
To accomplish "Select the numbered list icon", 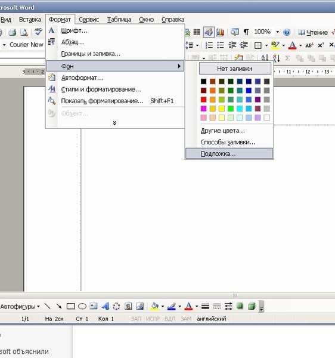I will tap(209, 45).
